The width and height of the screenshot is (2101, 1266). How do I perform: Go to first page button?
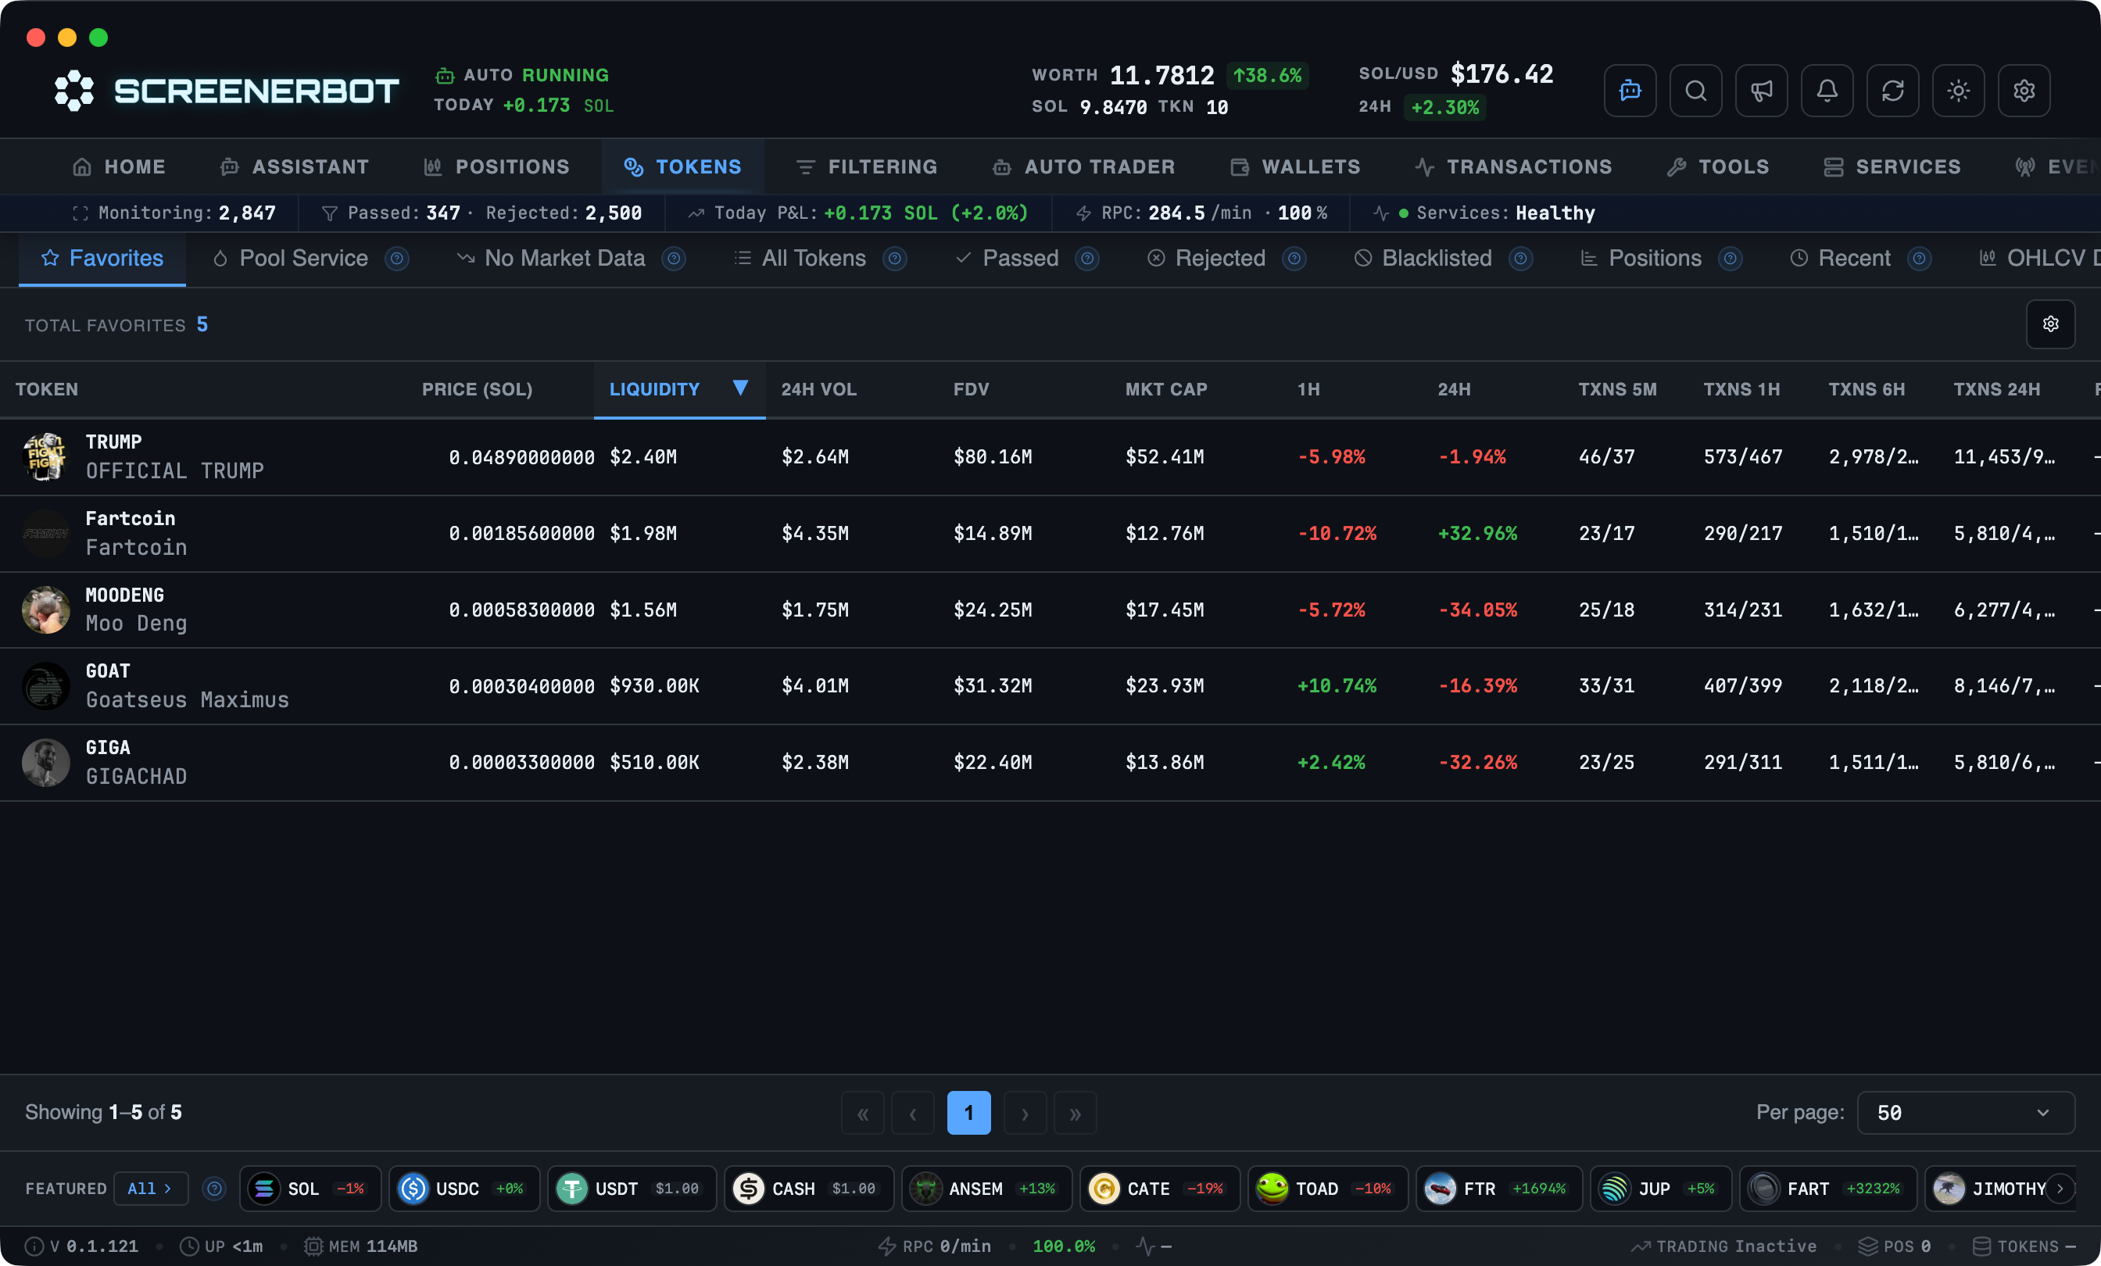click(x=862, y=1113)
